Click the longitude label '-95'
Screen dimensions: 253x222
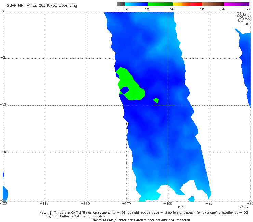[209, 203]
